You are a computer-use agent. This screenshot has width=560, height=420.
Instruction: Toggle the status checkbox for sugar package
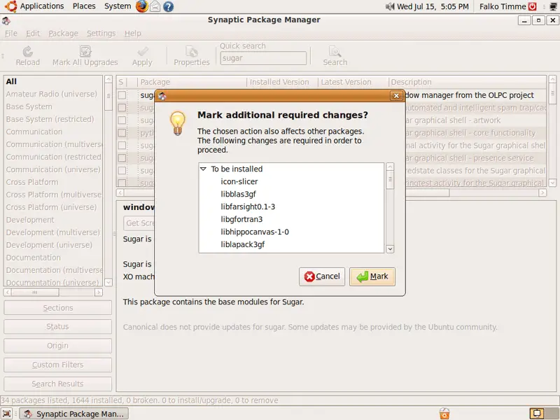(122, 95)
